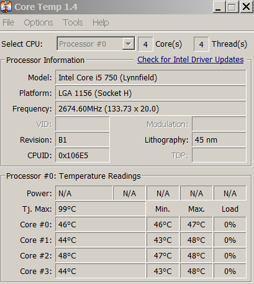Click Core #1 current temperature 44°C
The width and height of the screenshot is (254, 284).
(101, 240)
